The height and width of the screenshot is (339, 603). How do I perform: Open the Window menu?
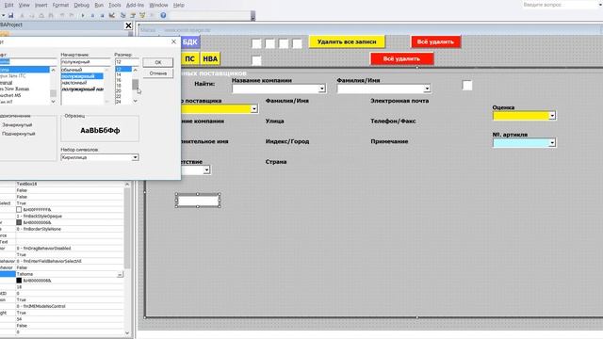click(x=158, y=5)
